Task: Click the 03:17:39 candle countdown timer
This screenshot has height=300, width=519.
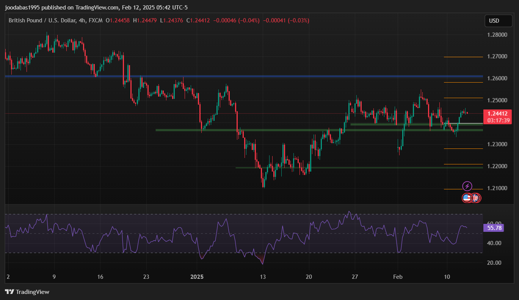Action: [497, 120]
